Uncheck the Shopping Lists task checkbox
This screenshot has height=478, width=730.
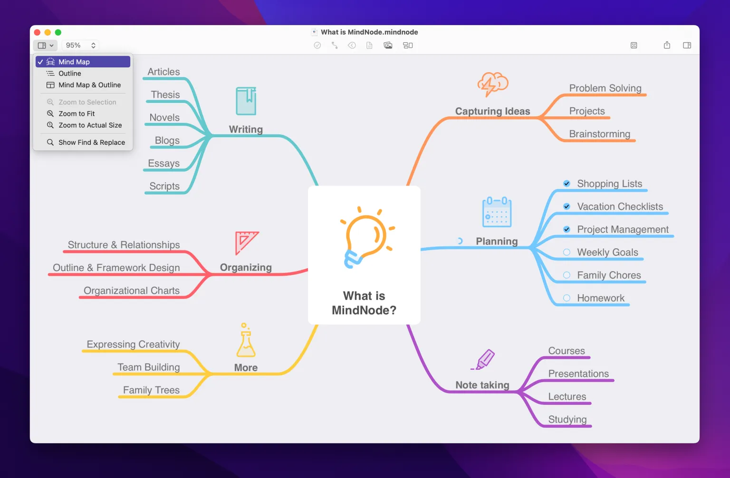point(567,183)
